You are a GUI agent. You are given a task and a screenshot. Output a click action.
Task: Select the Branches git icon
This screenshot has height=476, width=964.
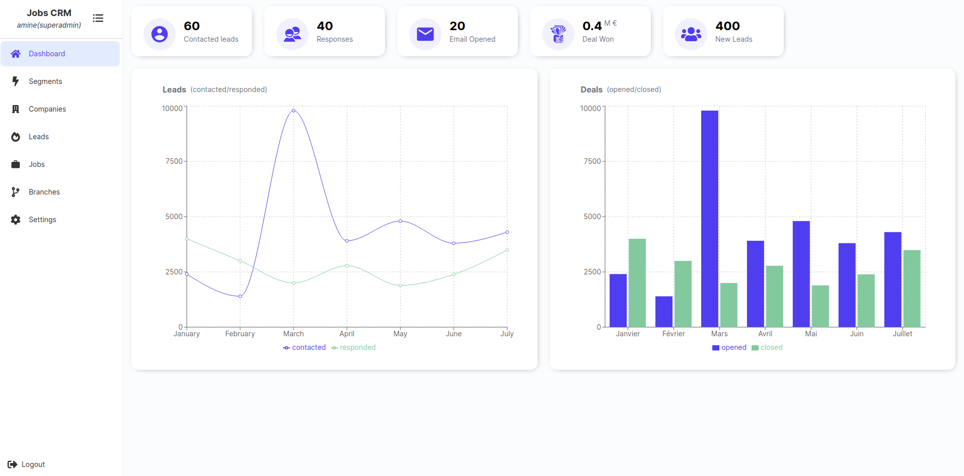pos(16,192)
